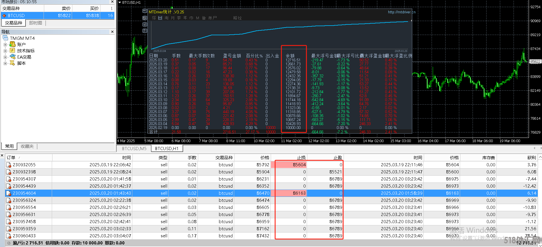
Task: Click order 230932055 ticket icon
Action: tap(9, 165)
